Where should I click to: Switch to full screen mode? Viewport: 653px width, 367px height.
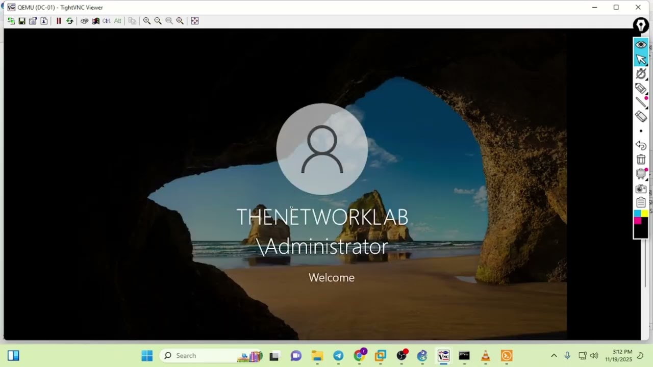[x=195, y=21]
